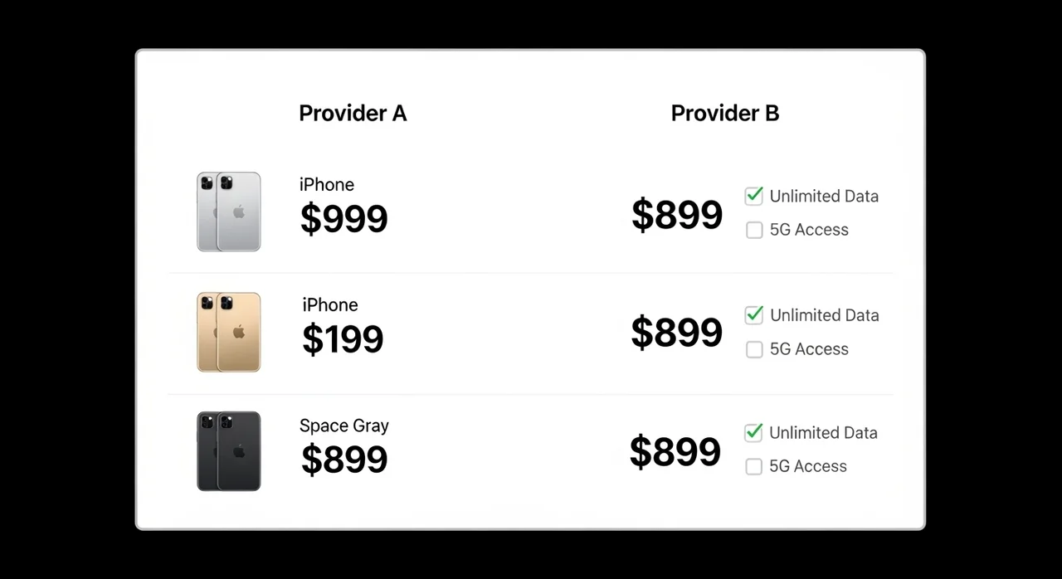Click Provider B's $899 price in second row
Image resolution: width=1062 pixels, height=579 pixels.
(677, 333)
